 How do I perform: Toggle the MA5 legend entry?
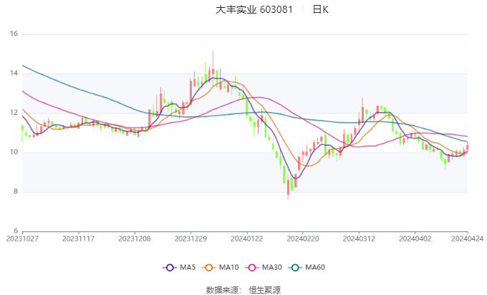pyautogui.click(x=179, y=267)
